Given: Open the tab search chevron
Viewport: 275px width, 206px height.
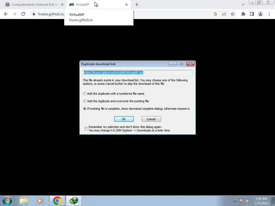Looking at the screenshot, I should 243,5.
